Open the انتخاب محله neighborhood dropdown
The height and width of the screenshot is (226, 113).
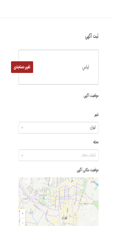coord(58,155)
